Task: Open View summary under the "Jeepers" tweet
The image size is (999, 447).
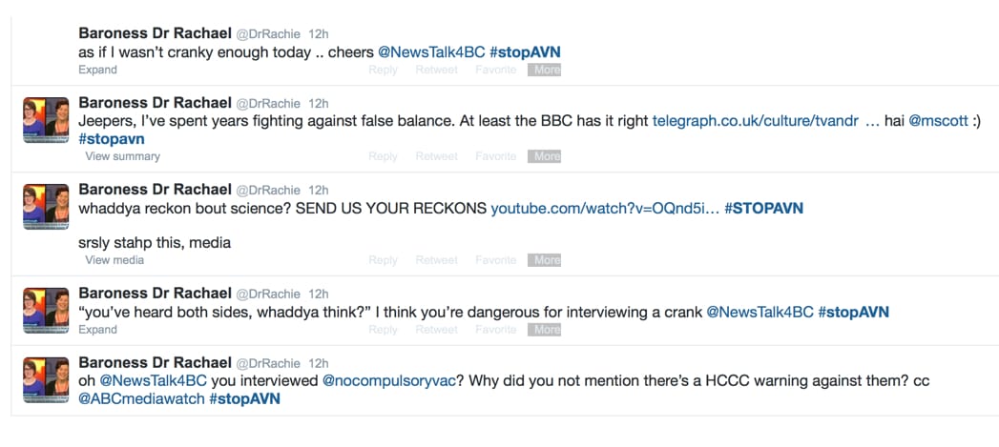Action: [x=122, y=156]
